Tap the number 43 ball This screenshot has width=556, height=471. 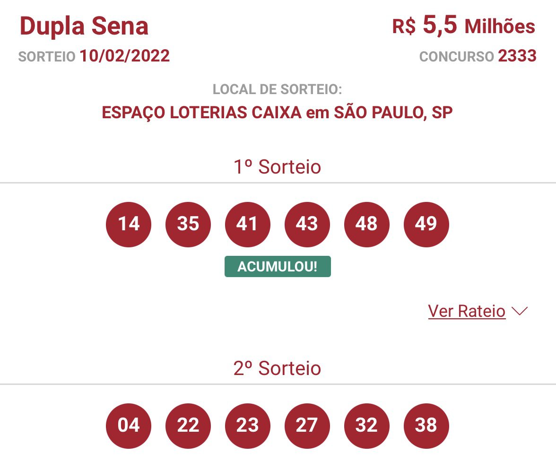(x=307, y=224)
